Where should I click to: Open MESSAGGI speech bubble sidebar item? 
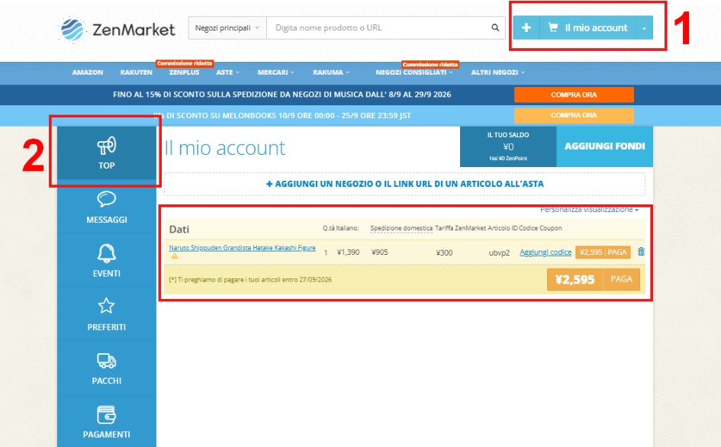point(107,207)
